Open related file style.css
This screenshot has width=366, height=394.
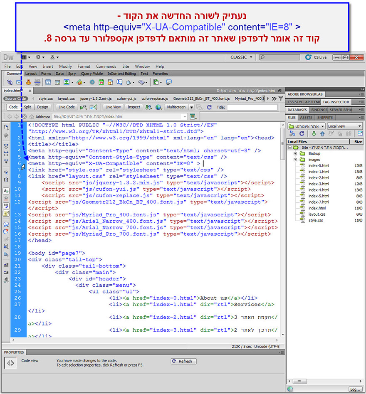[45, 98]
